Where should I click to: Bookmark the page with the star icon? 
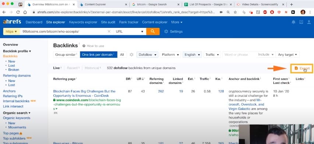coord(235,12)
